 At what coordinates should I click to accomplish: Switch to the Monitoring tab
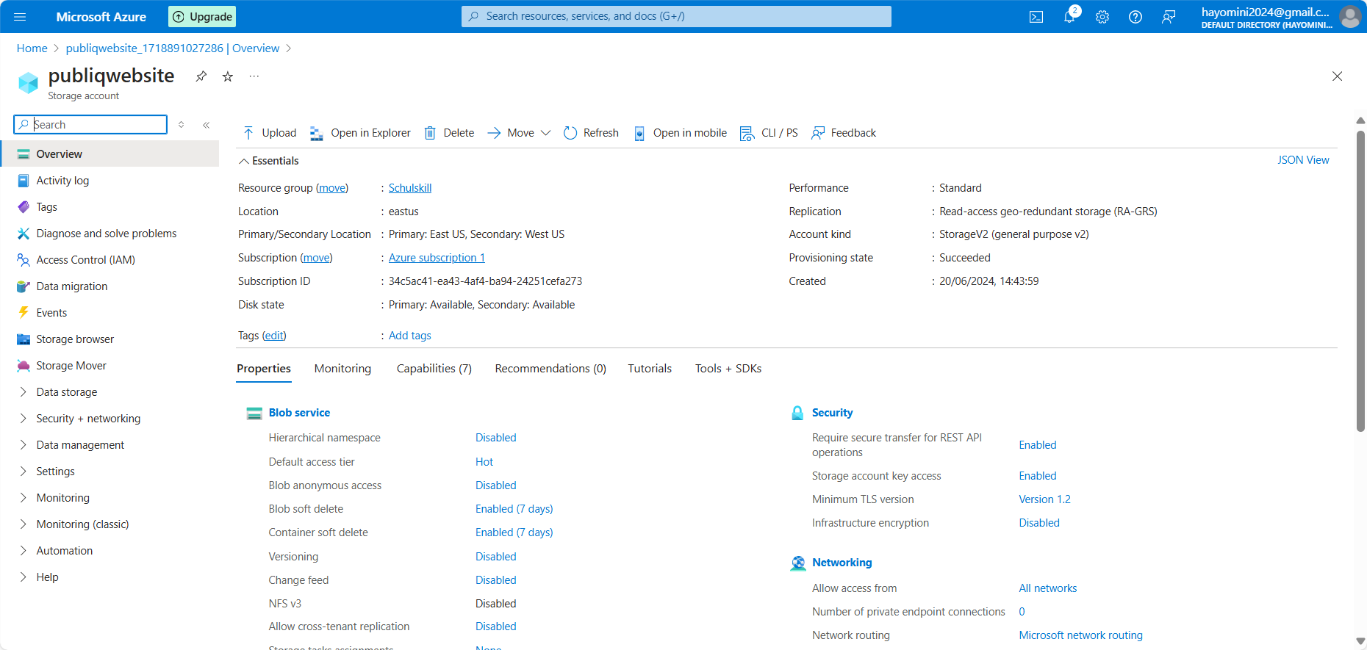coord(342,369)
